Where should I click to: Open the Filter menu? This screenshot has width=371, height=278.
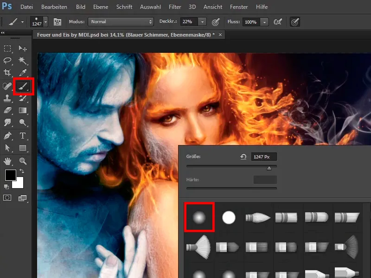tap(175, 7)
